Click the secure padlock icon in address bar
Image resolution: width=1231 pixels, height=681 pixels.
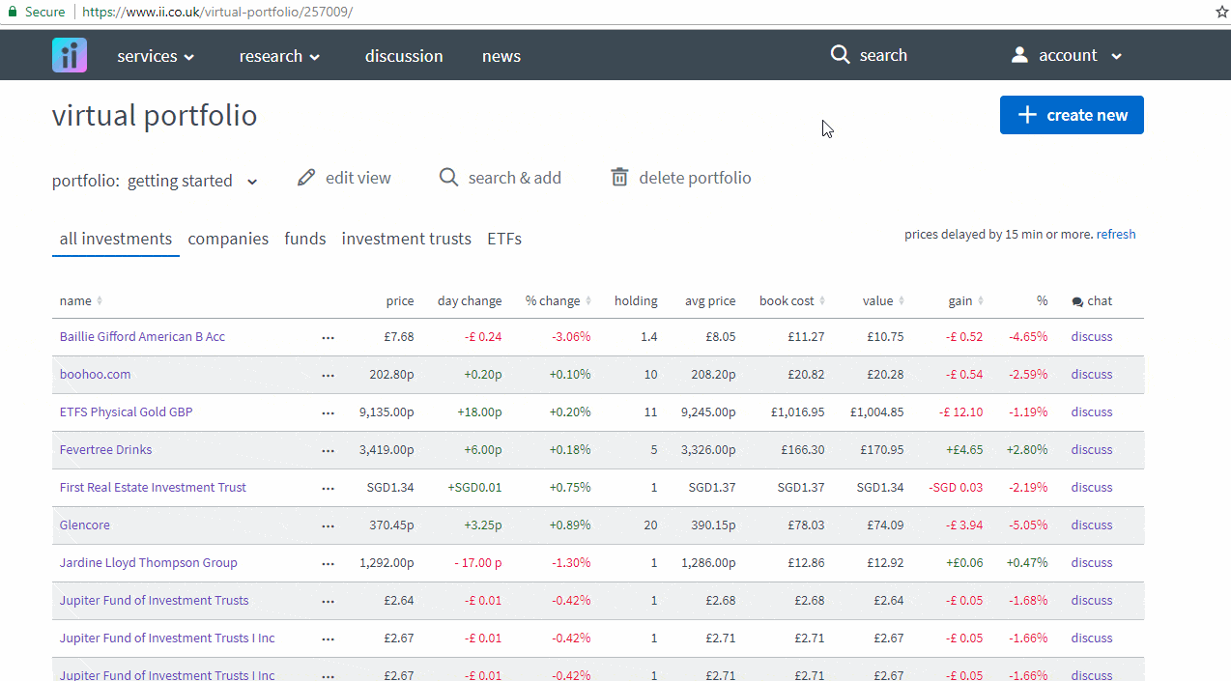[13, 12]
